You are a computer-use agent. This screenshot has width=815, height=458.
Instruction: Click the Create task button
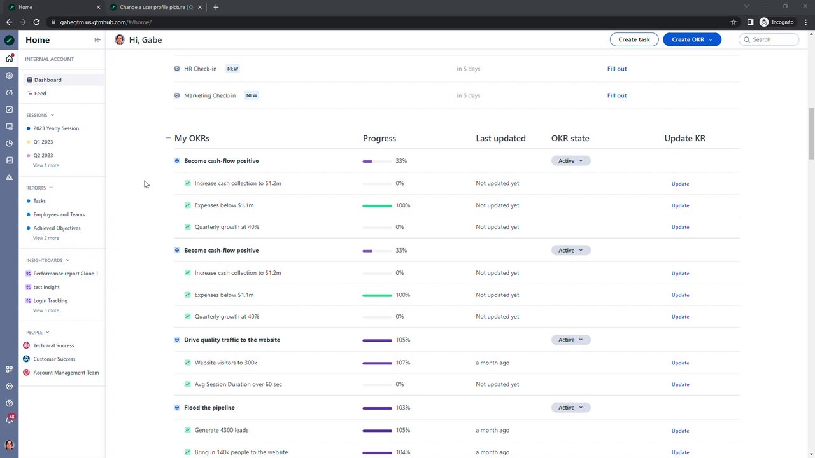[634, 39]
